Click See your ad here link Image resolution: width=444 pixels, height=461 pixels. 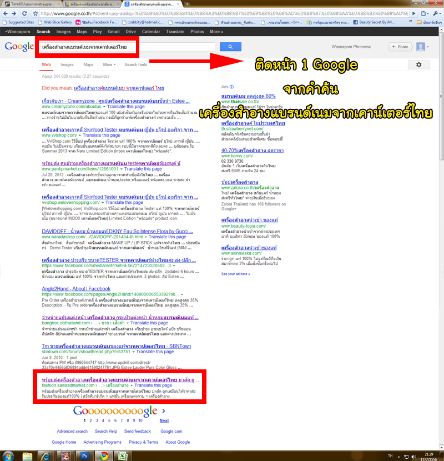point(235,274)
